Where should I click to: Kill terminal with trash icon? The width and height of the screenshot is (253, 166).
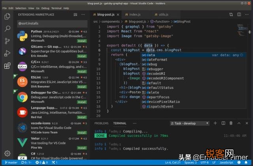click(x=231, y=123)
